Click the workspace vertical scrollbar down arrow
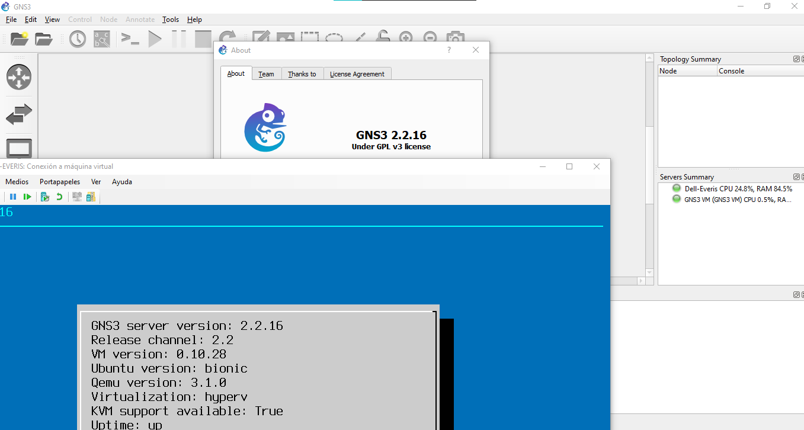804x430 pixels. 649,272
